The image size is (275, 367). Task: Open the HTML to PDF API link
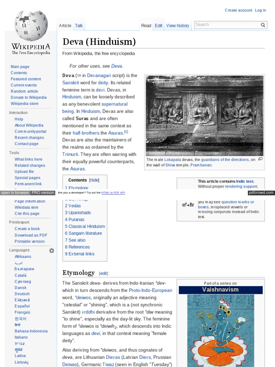coord(113,192)
